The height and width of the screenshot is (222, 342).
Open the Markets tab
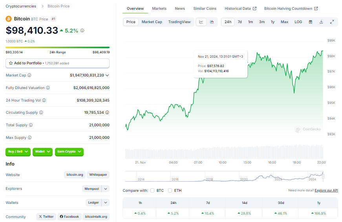tap(159, 9)
